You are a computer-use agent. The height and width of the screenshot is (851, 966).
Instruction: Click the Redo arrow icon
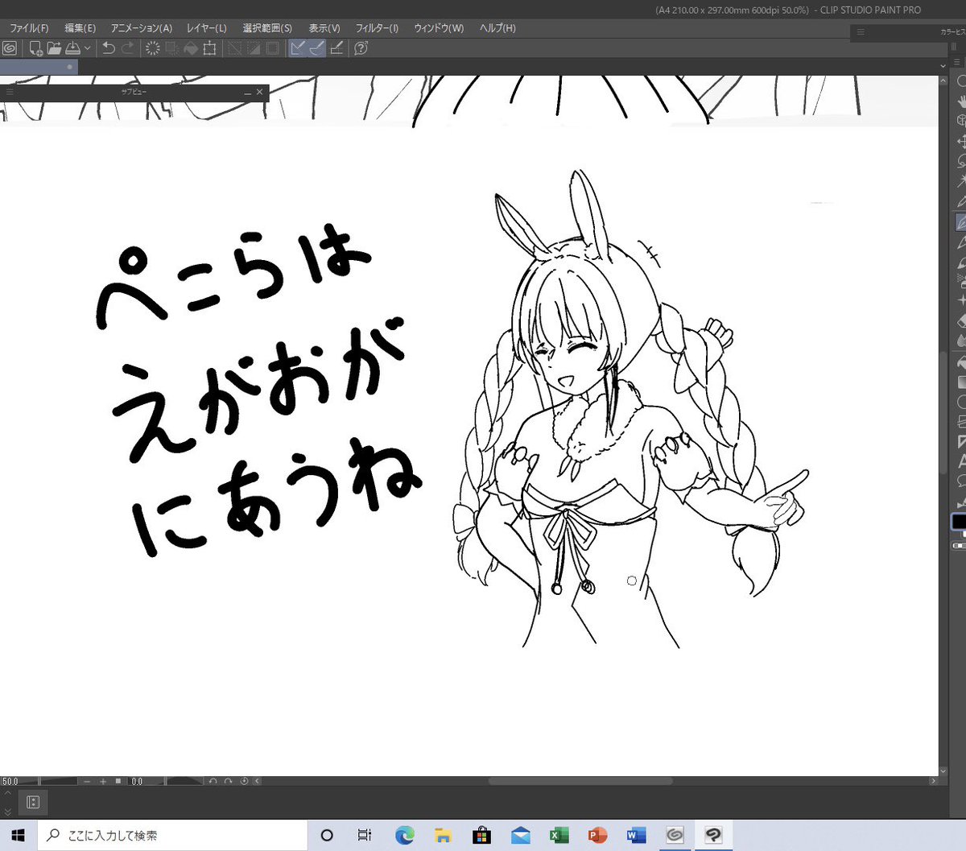[x=127, y=48]
